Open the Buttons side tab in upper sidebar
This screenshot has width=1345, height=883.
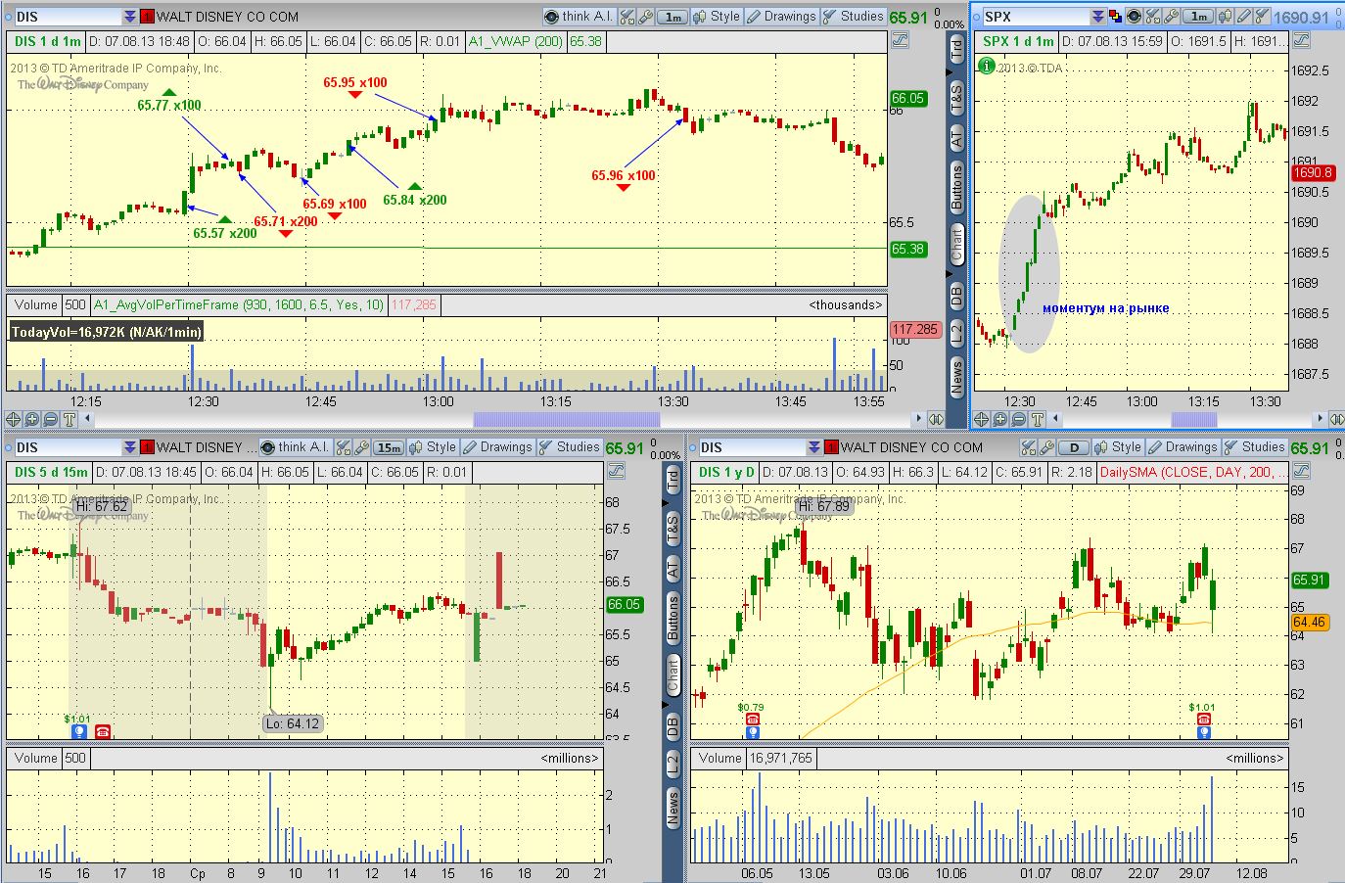click(x=957, y=187)
